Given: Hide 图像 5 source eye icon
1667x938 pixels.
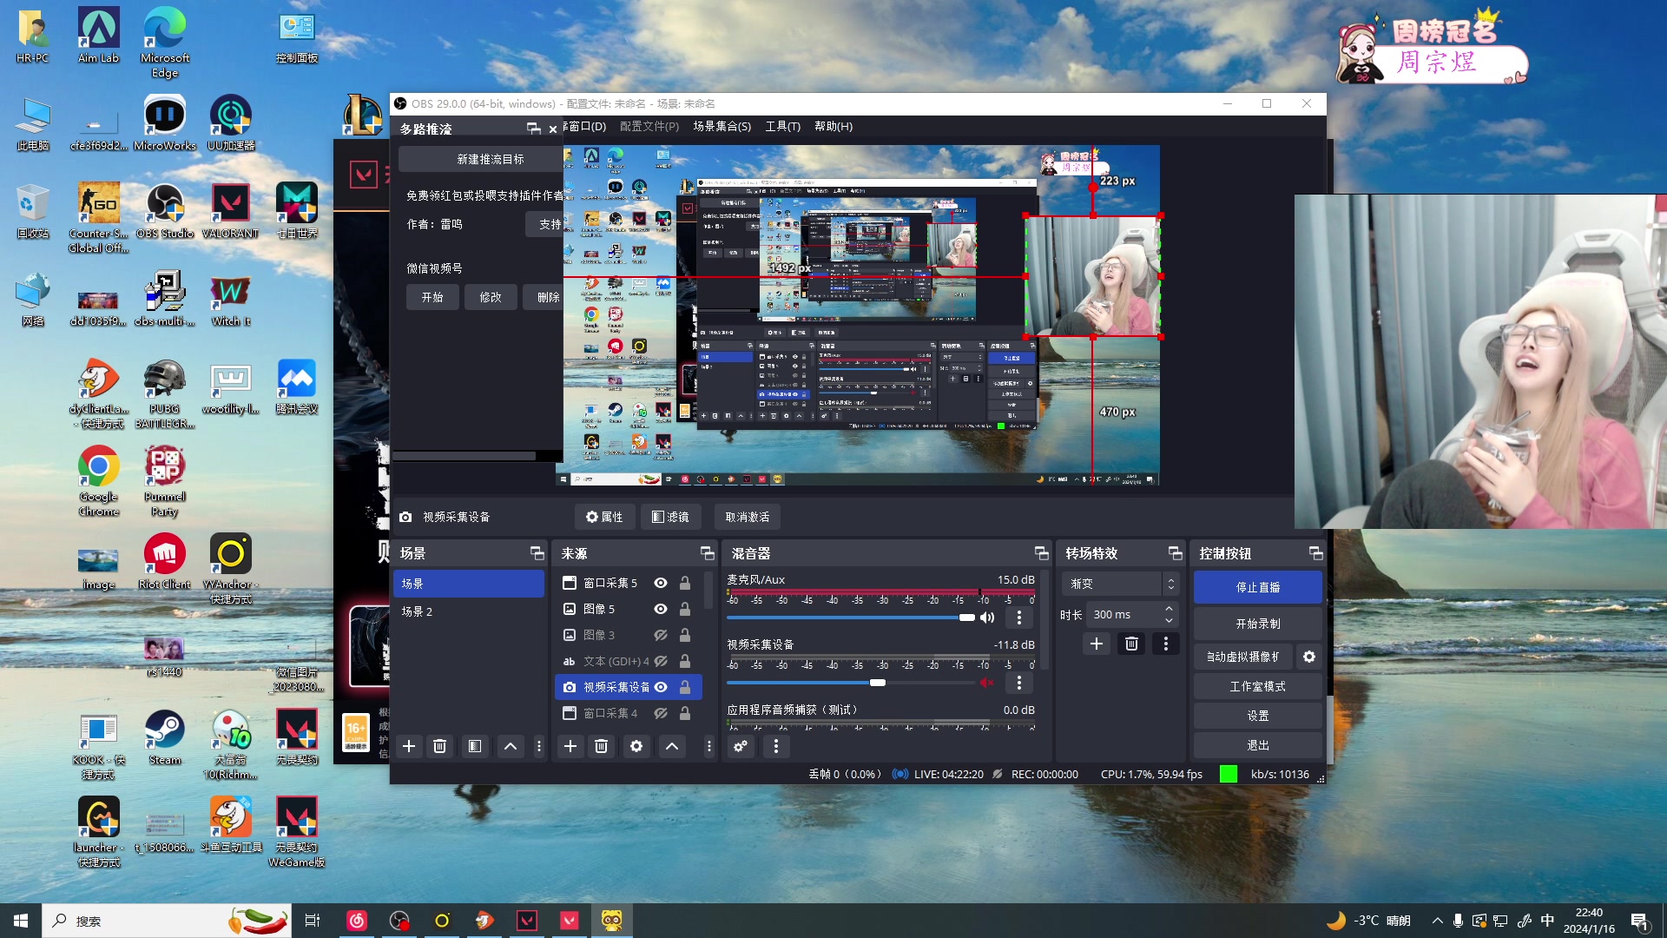Looking at the screenshot, I should tap(661, 609).
